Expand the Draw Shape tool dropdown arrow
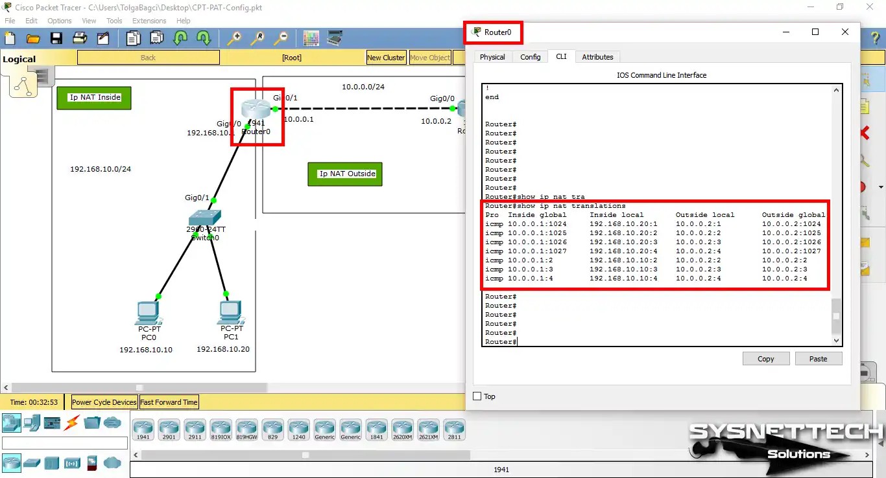The image size is (886, 478). point(881,187)
